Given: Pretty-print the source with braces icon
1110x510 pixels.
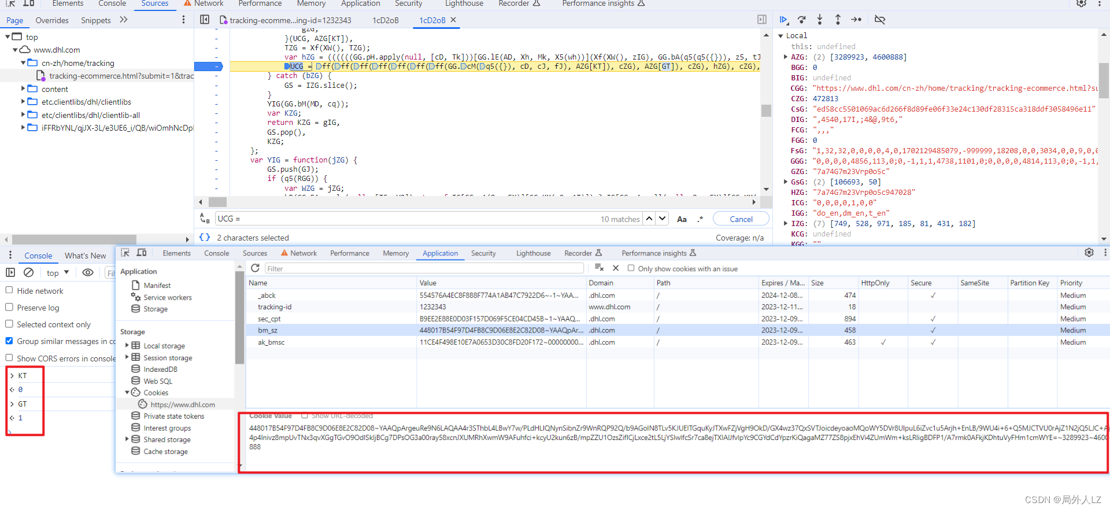Looking at the screenshot, I should tap(205, 237).
